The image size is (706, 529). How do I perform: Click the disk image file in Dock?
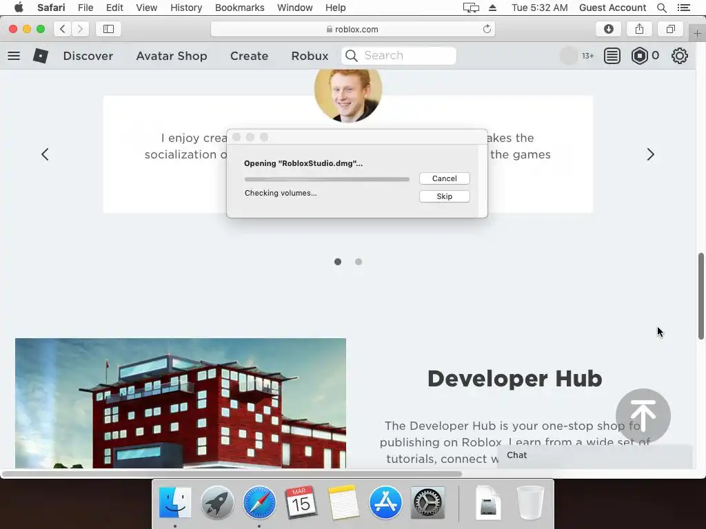[x=488, y=502]
